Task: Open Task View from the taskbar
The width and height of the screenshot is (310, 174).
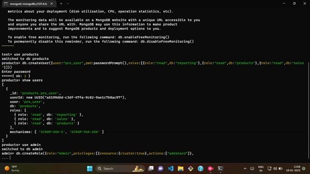Action: pos(151,168)
